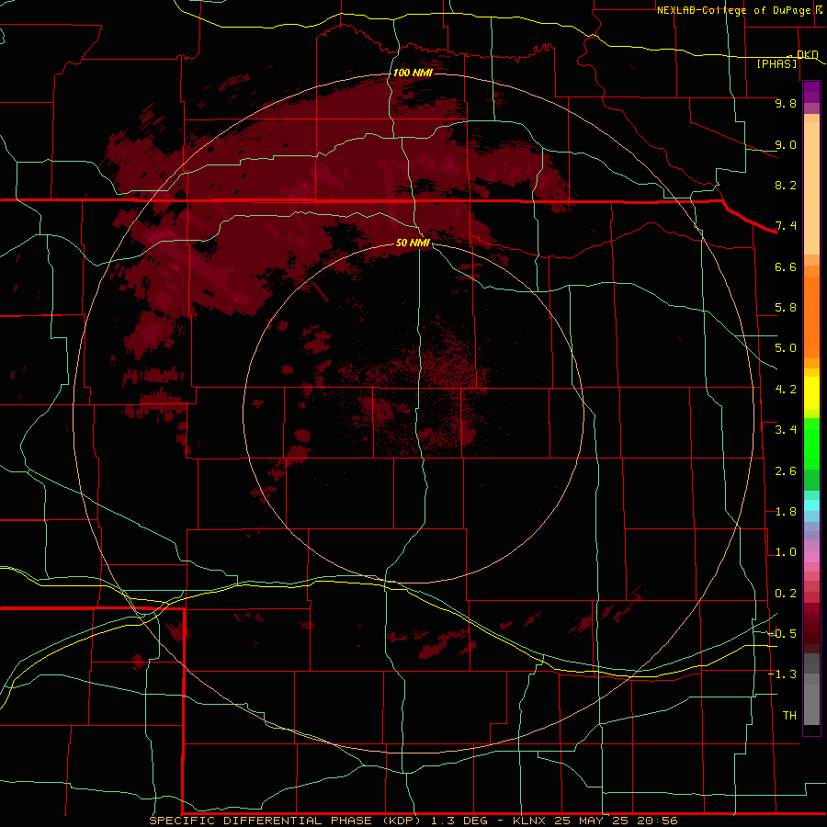Click the 7.4 value on the scale
Viewport: 827px width, 827px height.
786,226
